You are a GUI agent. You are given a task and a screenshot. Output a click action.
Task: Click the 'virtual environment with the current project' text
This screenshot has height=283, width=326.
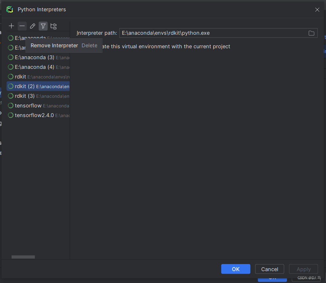click(x=176, y=46)
